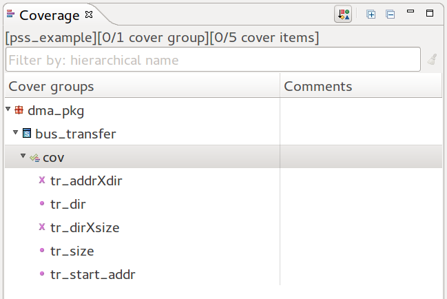Click the cov covergroup icon
The image size is (447, 299).
pos(34,158)
